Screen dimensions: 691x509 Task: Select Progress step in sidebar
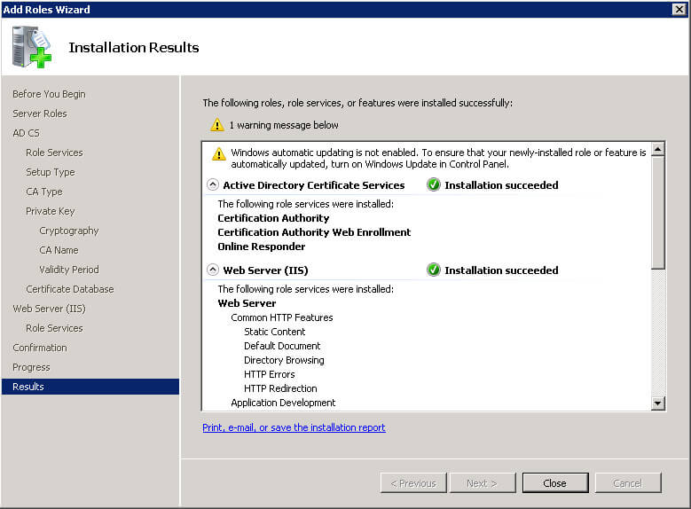click(x=31, y=367)
